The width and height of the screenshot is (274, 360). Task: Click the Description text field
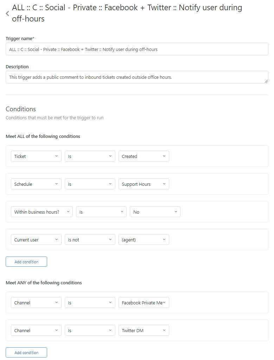click(x=137, y=77)
